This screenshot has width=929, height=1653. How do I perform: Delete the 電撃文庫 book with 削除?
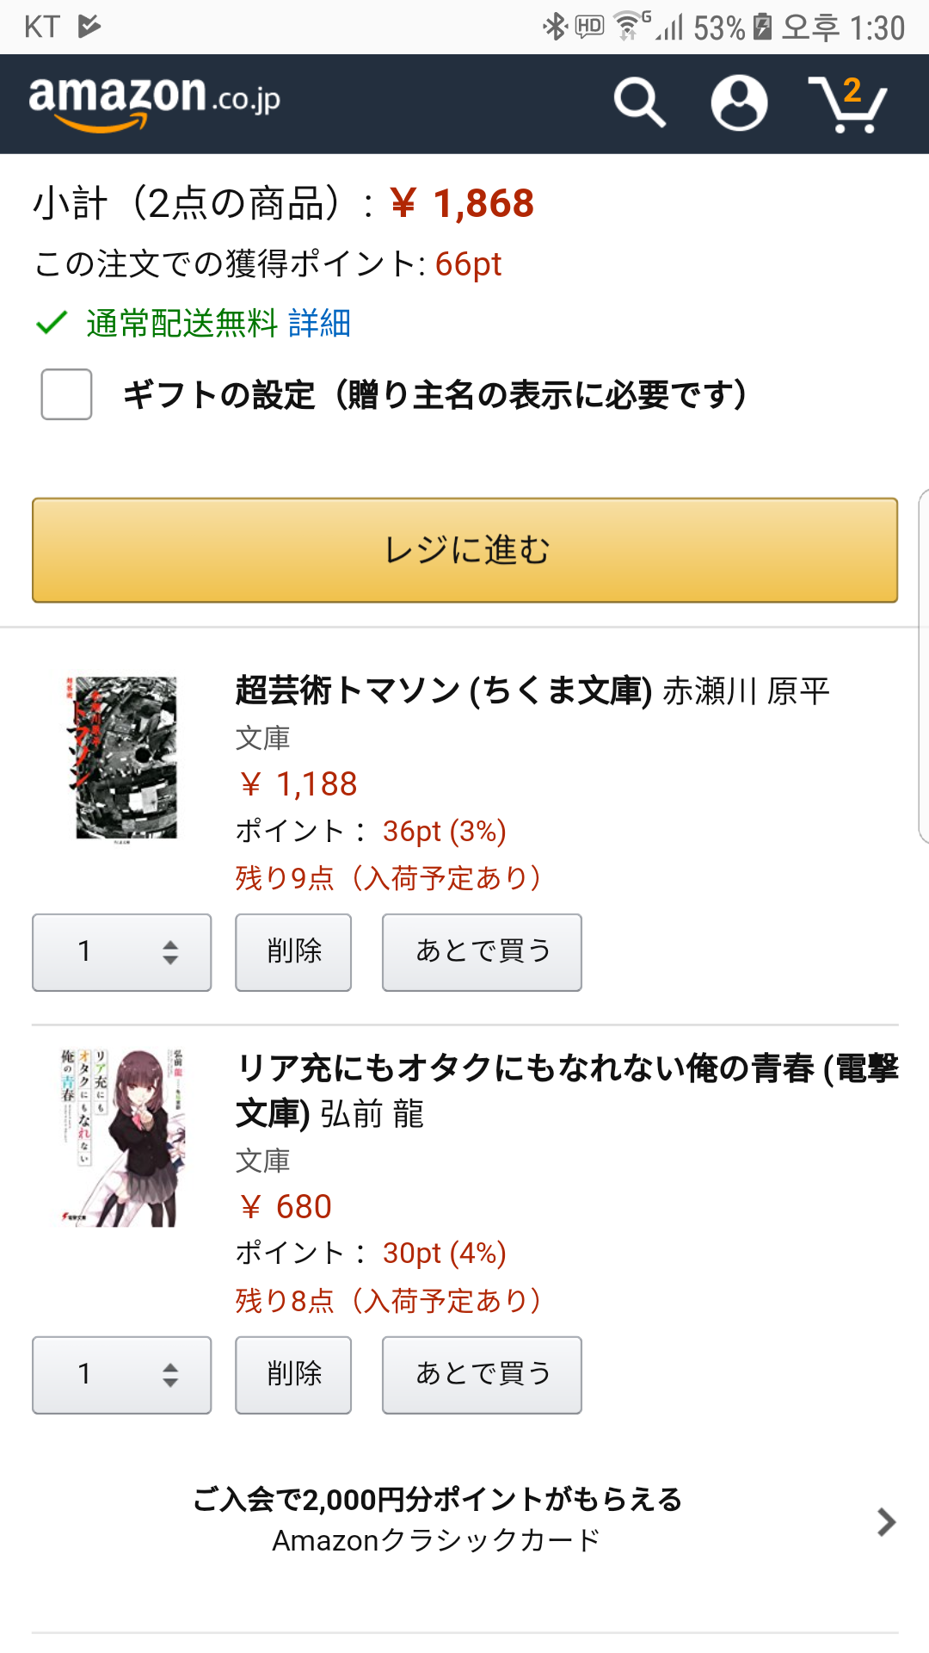pyautogui.click(x=293, y=1375)
